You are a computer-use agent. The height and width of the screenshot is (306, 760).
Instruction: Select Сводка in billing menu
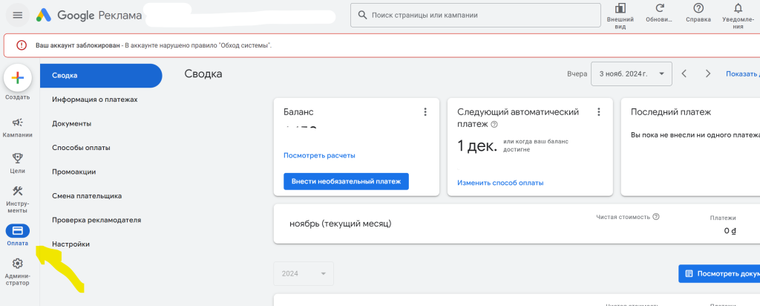tap(101, 76)
